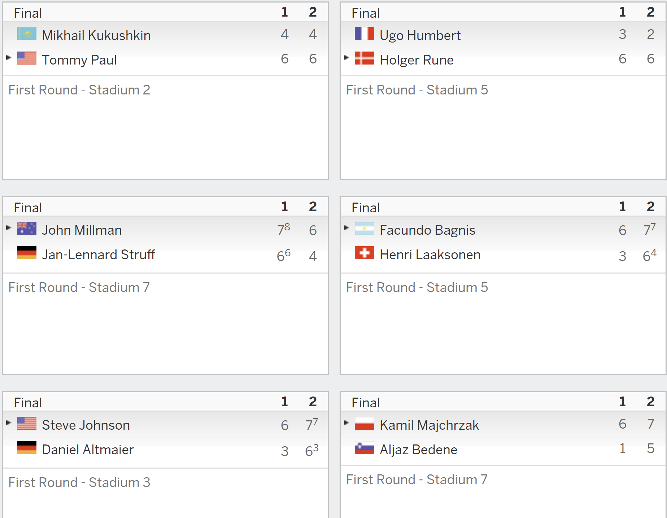Click Final header of Millman match
The image size is (667, 518).
click(28, 208)
